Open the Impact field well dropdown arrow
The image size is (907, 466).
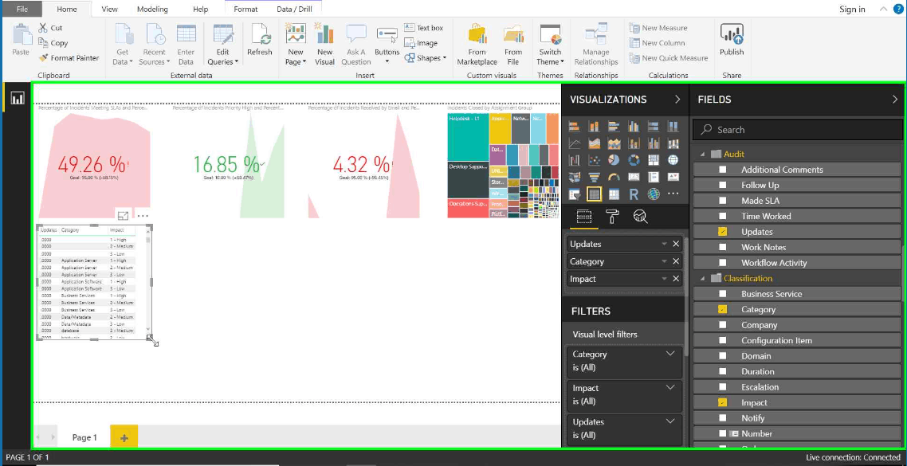[x=665, y=279]
